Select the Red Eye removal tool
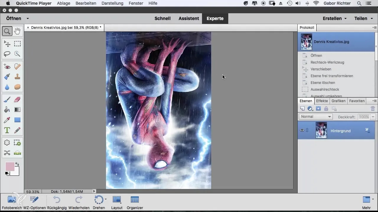The height and width of the screenshot is (212, 378). pyautogui.click(x=7, y=67)
